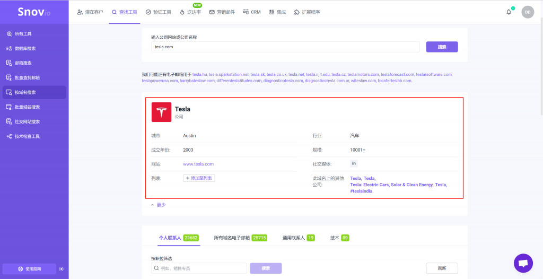Click the 搜索 button beside the job filter
Image resolution: width=543 pixels, height=279 pixels.
(x=266, y=268)
